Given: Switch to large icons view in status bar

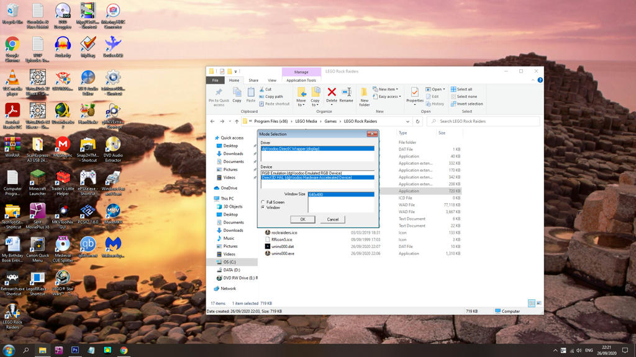Looking at the screenshot, I should [x=539, y=303].
